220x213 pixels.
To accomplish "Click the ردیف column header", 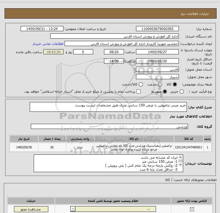I will pos(207,139).
